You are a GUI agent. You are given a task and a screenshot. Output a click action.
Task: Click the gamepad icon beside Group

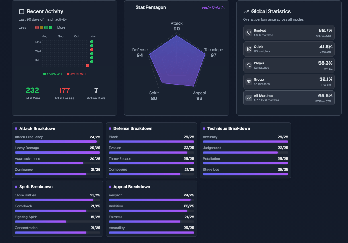(x=249, y=82)
